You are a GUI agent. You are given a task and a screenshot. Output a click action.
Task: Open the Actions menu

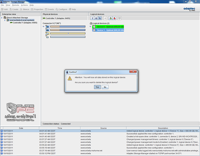pyautogui.click(x=24, y=5)
